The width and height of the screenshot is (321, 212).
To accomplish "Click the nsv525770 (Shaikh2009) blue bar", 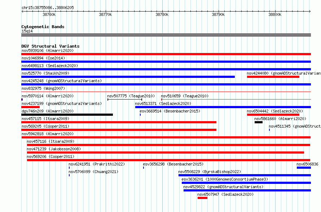I will [x=128, y=77].
